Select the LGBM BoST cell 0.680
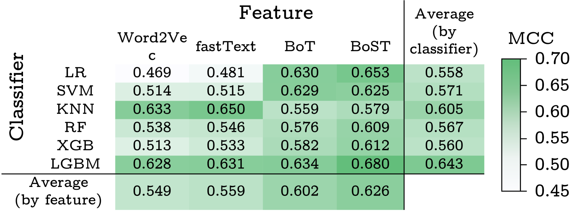The width and height of the screenshot is (570, 211). [370, 164]
